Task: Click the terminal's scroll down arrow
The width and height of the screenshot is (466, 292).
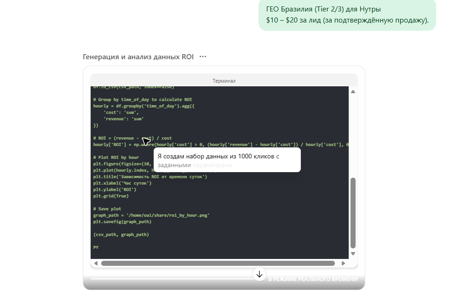Action: (x=353, y=253)
